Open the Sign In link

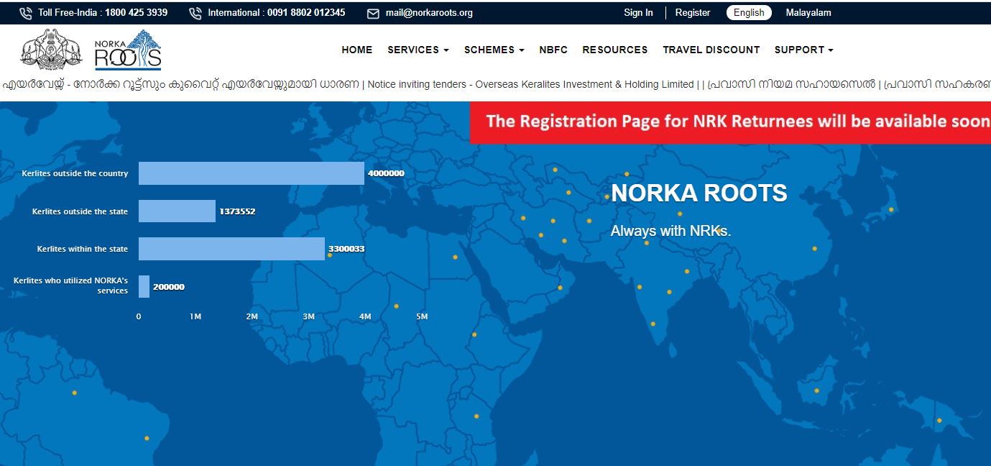(x=638, y=12)
